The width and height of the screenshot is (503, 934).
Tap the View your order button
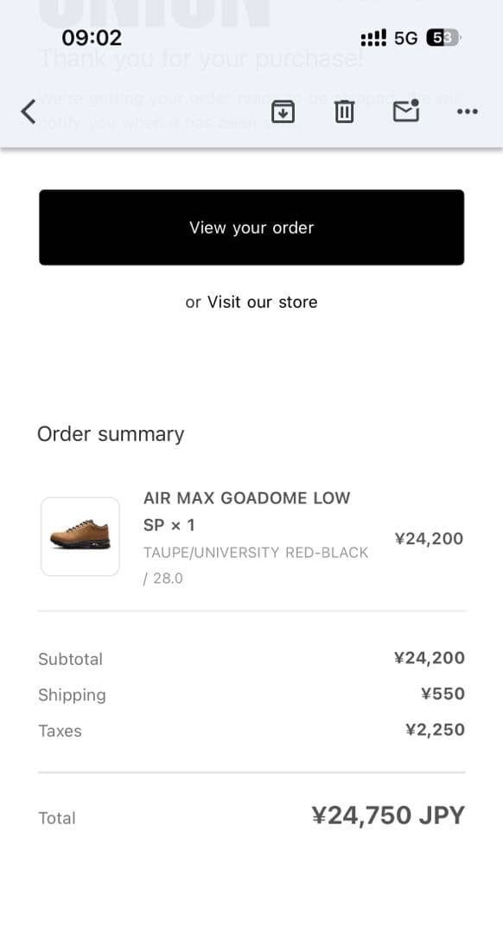point(251,227)
